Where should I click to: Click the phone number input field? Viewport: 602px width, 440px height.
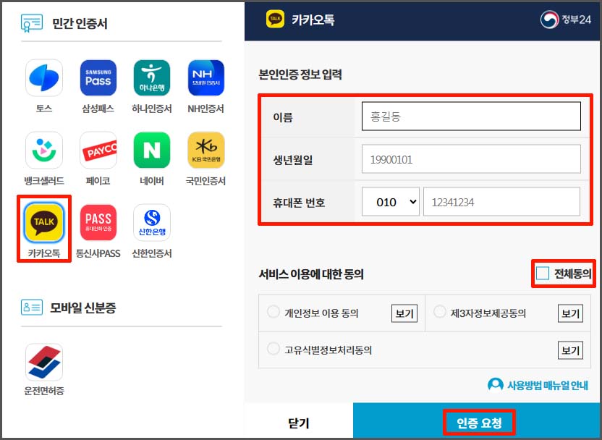[x=502, y=202]
